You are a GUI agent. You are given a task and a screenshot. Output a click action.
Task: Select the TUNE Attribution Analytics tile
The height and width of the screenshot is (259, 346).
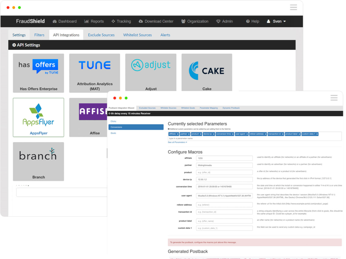click(x=95, y=73)
